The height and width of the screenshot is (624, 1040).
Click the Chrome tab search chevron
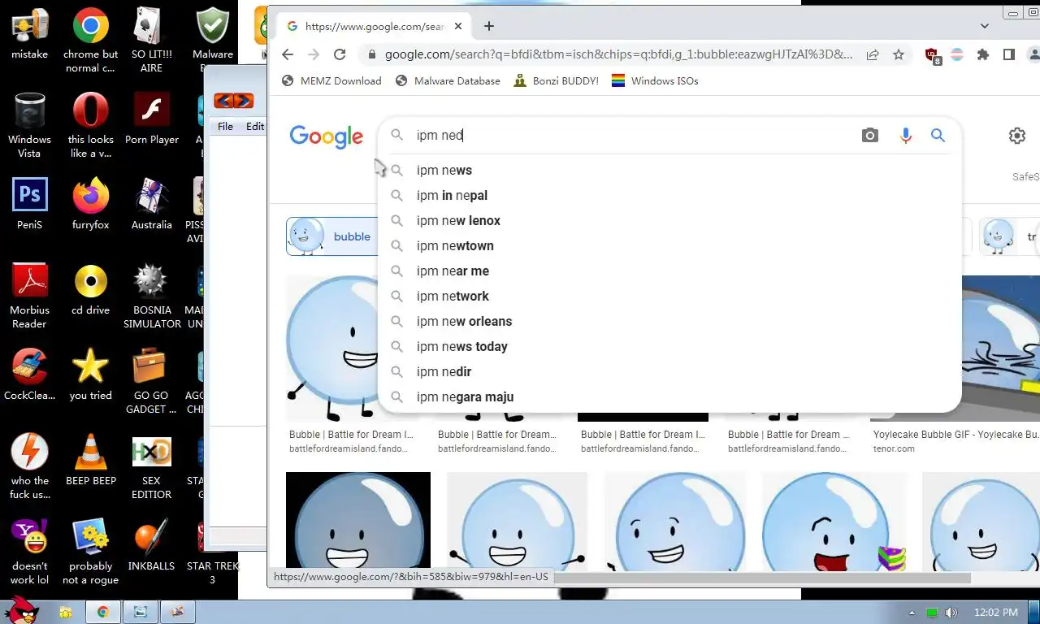point(985,26)
